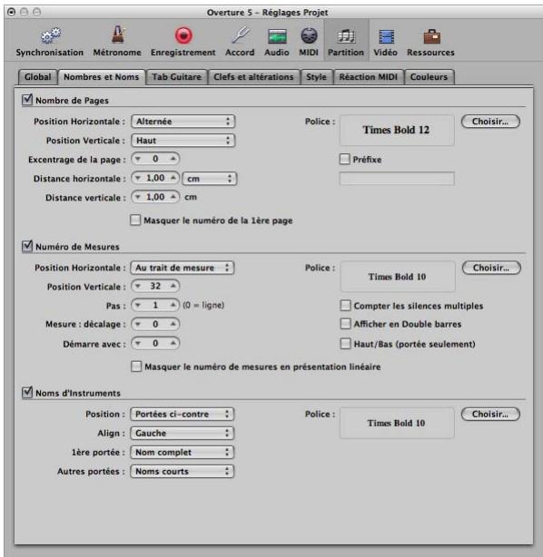
Task: Click the Times Bold 12 font preview
Action: click(397, 130)
